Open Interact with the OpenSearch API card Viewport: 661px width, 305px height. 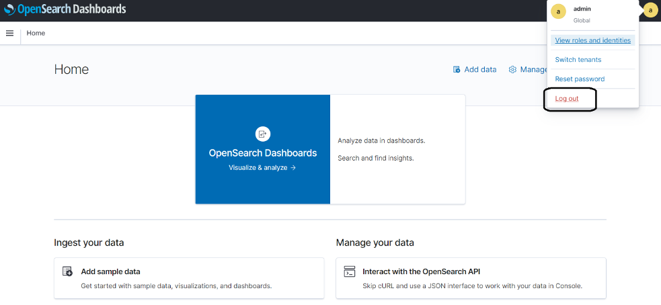[471, 278]
